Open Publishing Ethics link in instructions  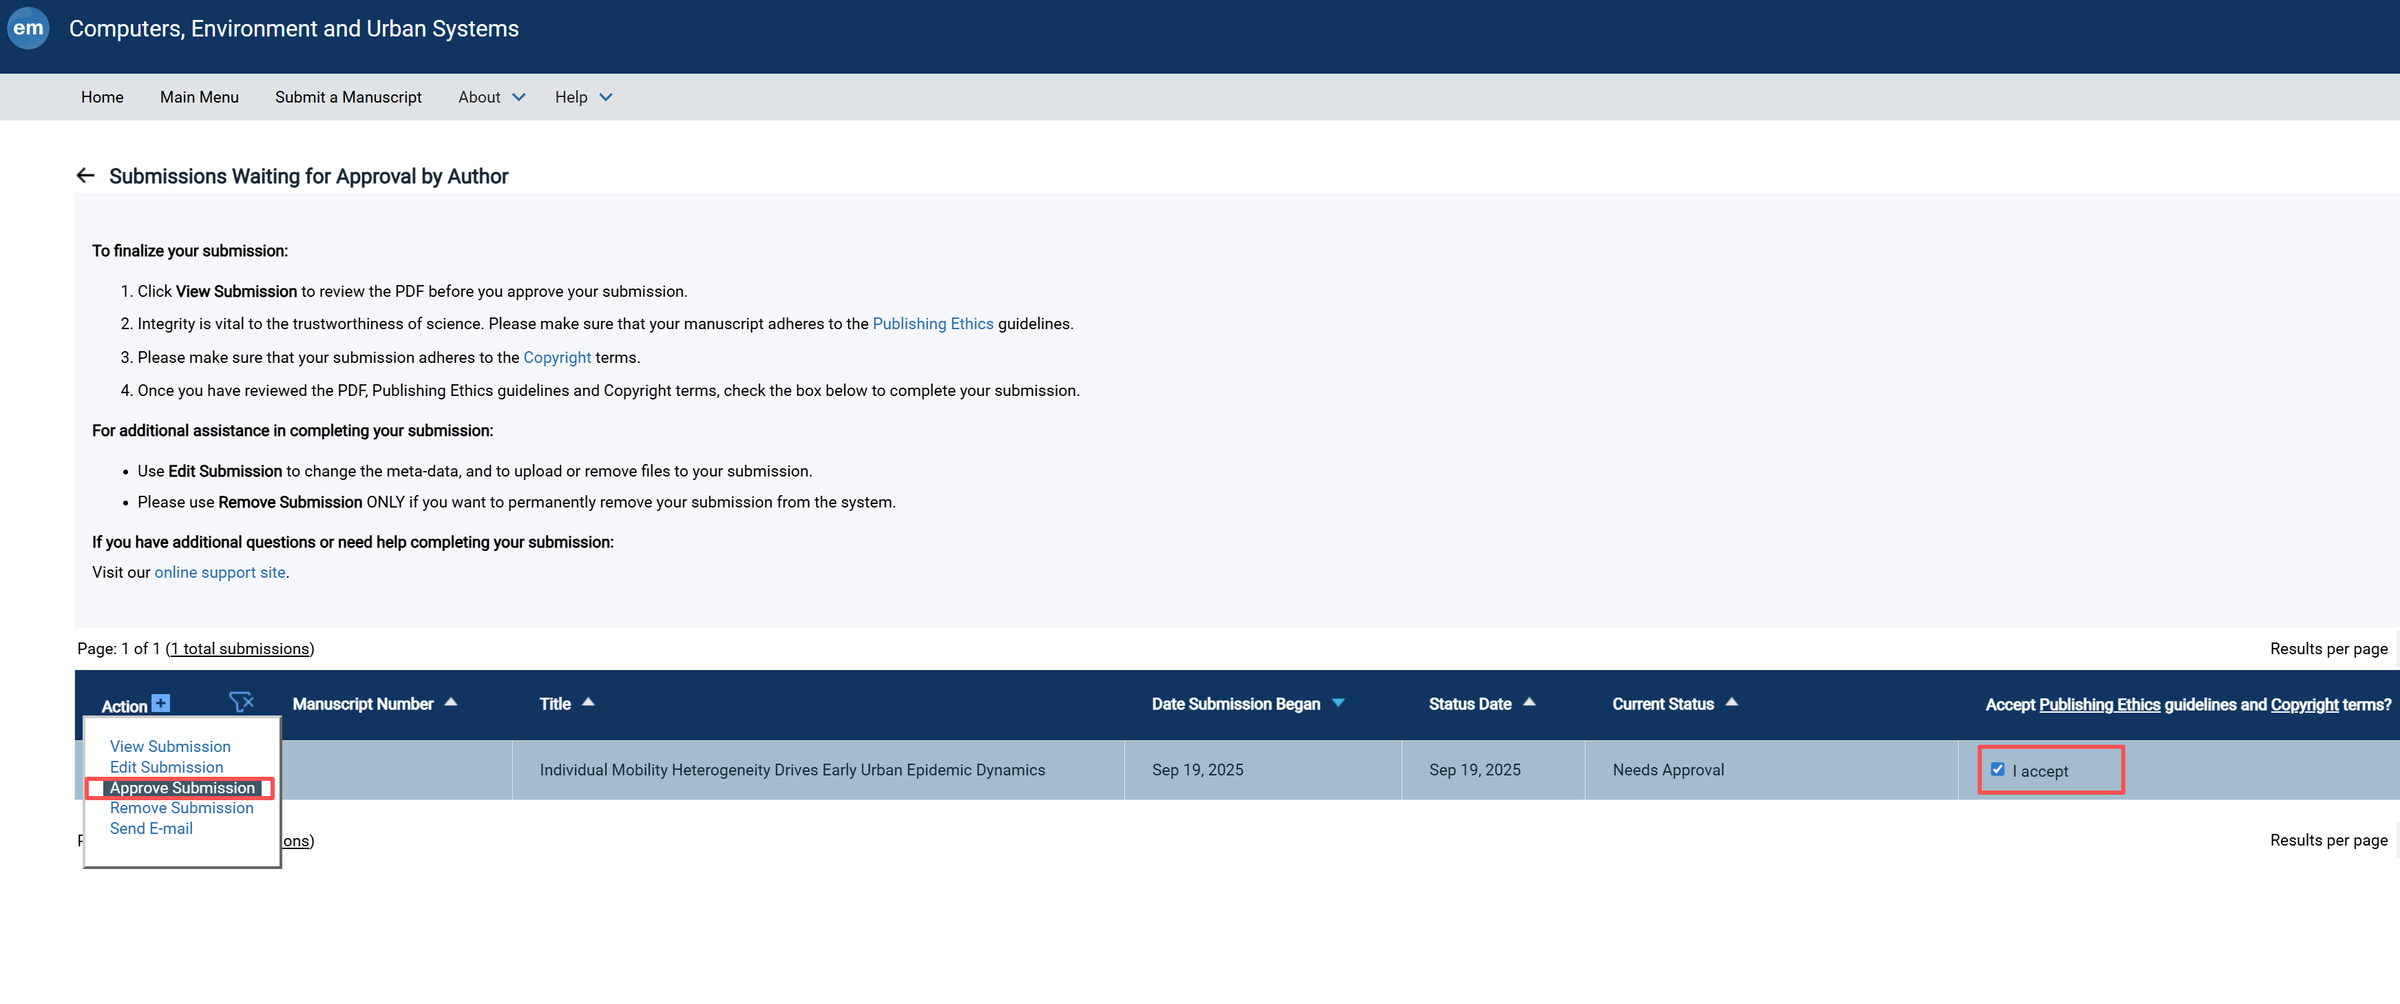point(931,324)
